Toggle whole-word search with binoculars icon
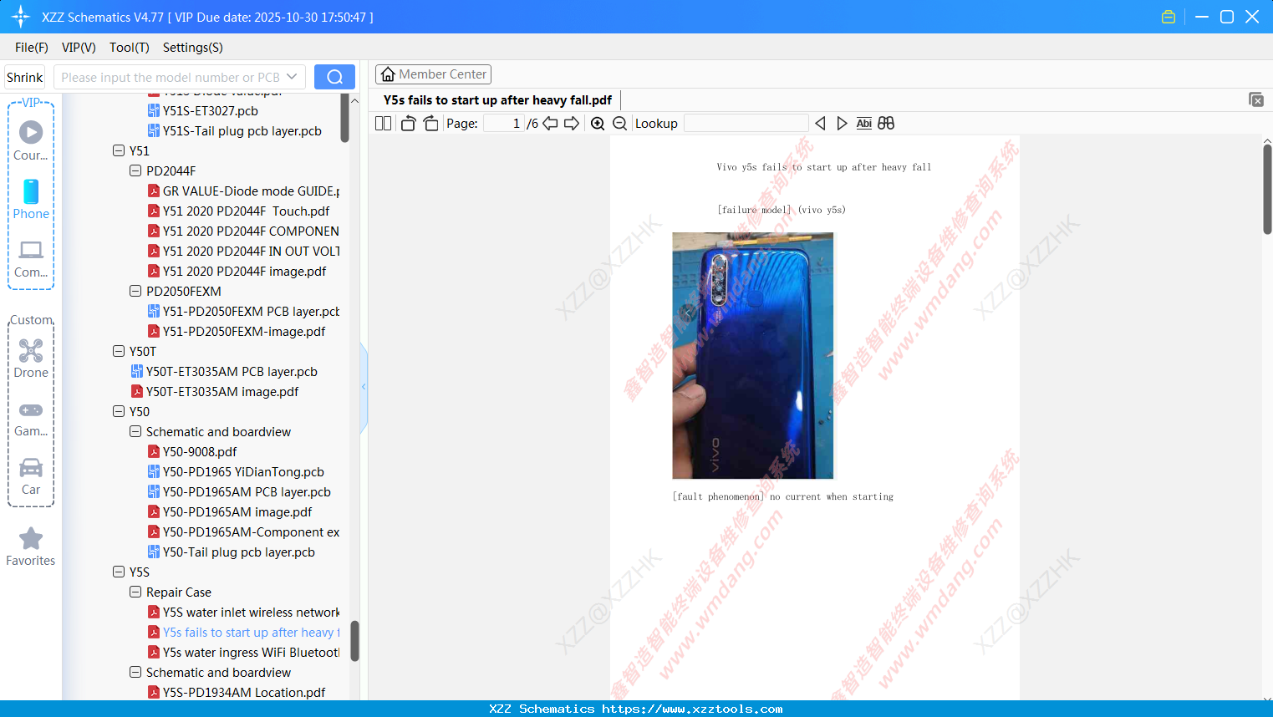The height and width of the screenshot is (717, 1273). tap(885, 123)
